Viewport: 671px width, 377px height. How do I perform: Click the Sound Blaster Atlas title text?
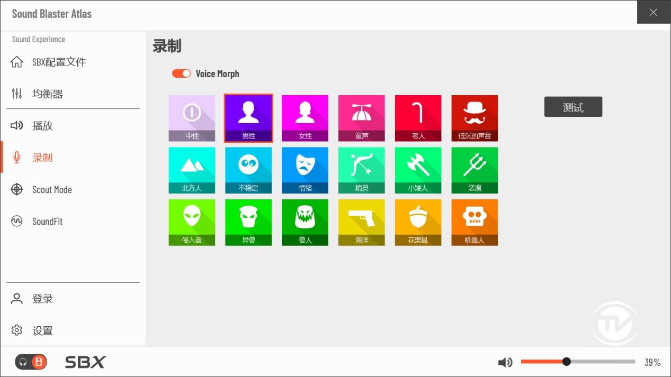tap(52, 14)
